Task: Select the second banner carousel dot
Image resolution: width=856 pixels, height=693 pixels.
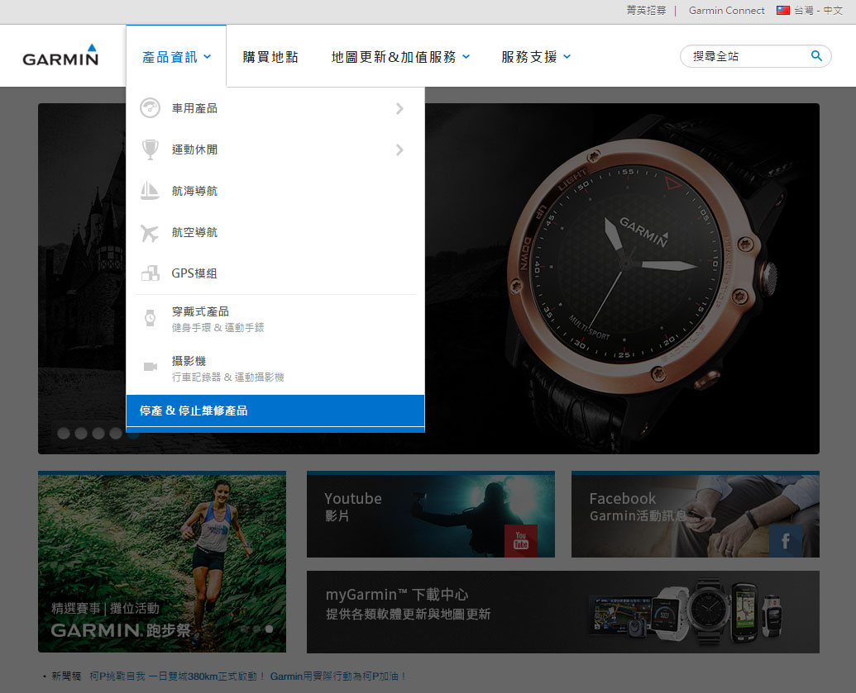Action: coord(81,433)
